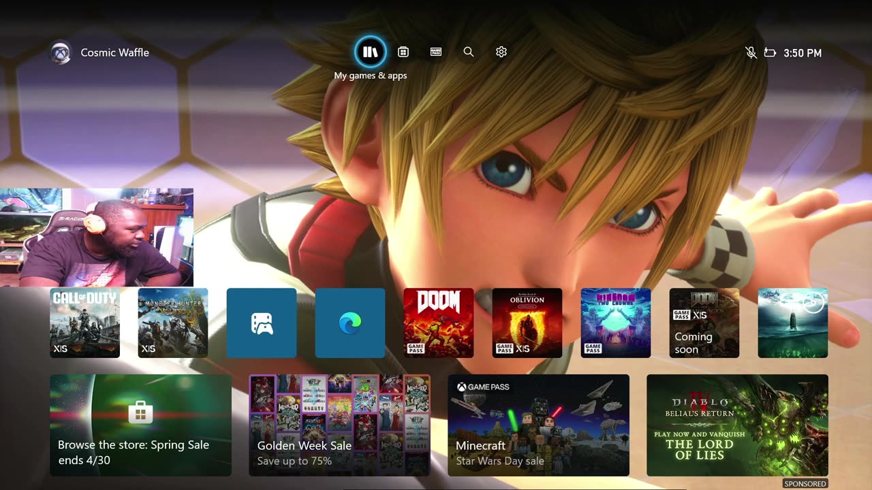Open the Game Pass icon in top bar

[436, 52]
